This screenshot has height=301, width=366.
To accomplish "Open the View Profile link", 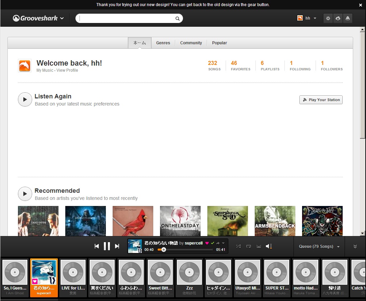I will pyautogui.click(x=67, y=70).
